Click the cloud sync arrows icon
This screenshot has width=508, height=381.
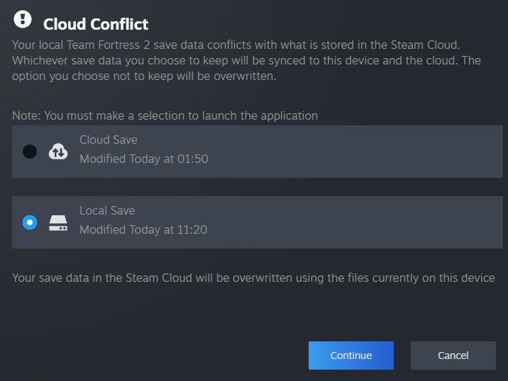pos(58,151)
